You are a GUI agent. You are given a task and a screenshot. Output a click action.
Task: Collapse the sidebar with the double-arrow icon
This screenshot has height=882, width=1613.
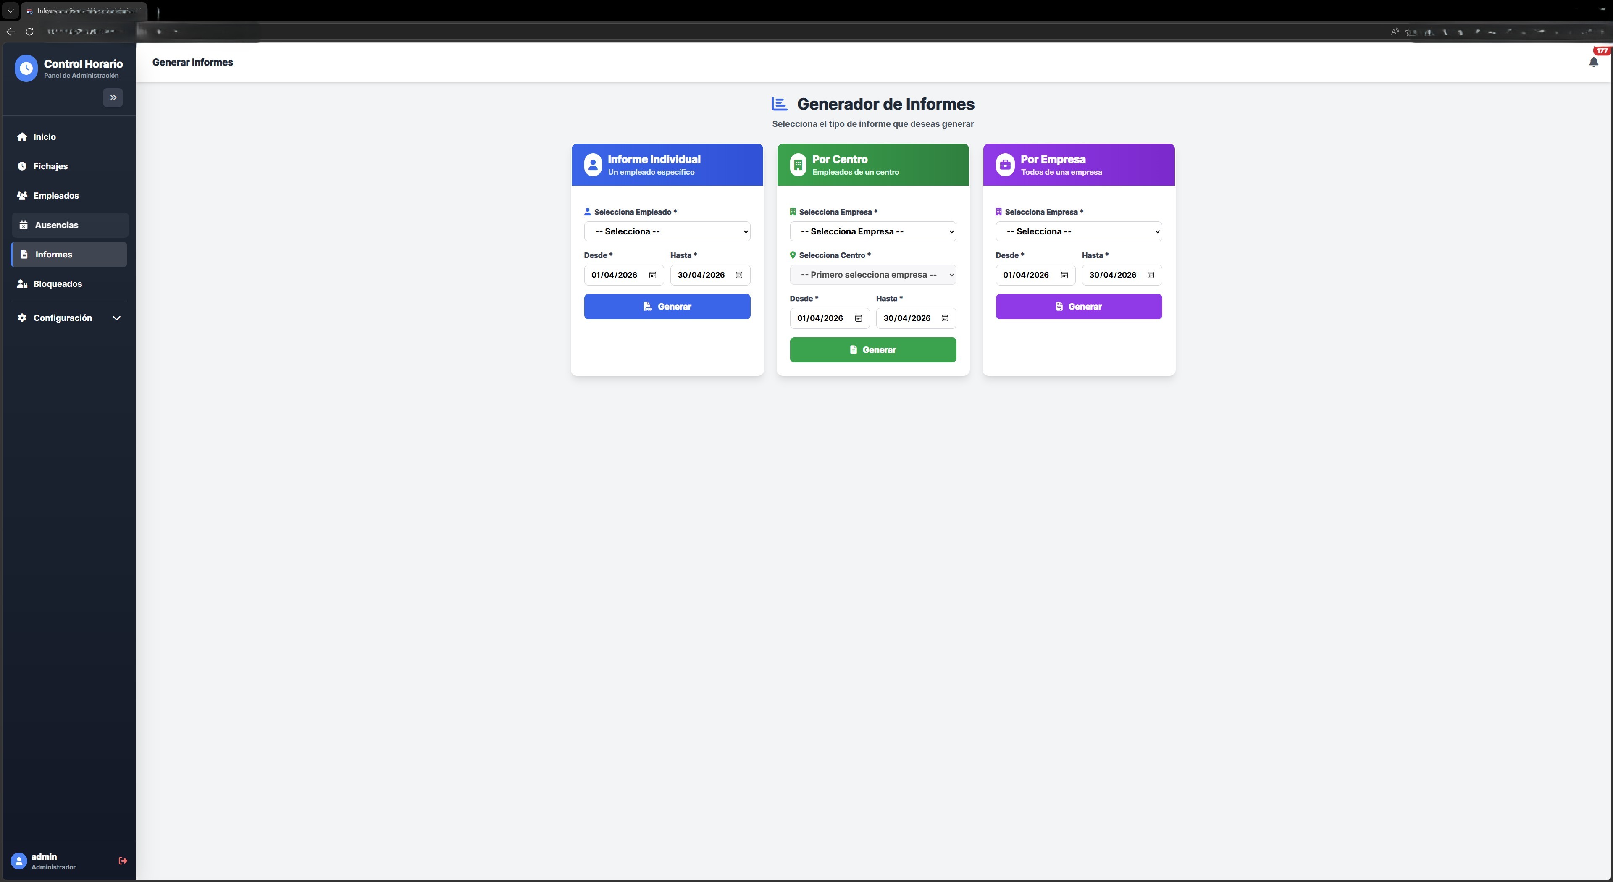(x=113, y=98)
